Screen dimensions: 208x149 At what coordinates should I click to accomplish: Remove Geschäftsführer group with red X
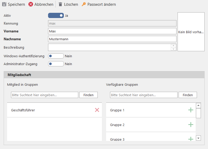[97, 110]
